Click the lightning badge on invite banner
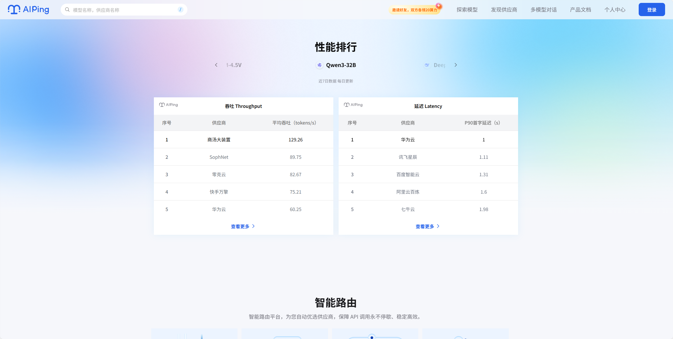Image resolution: width=673 pixels, height=339 pixels. [x=439, y=6]
